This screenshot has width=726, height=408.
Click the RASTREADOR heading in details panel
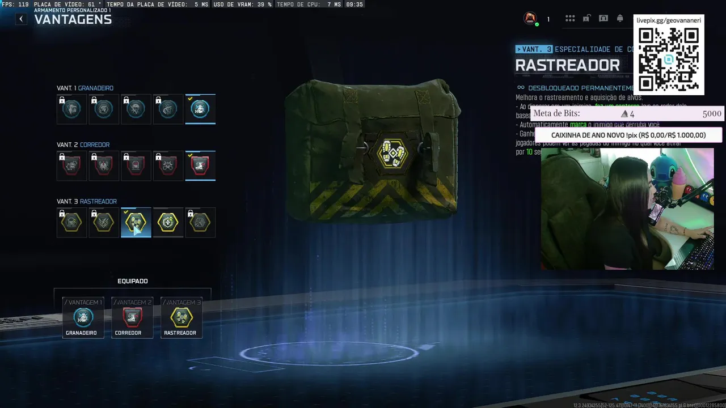[x=567, y=66]
